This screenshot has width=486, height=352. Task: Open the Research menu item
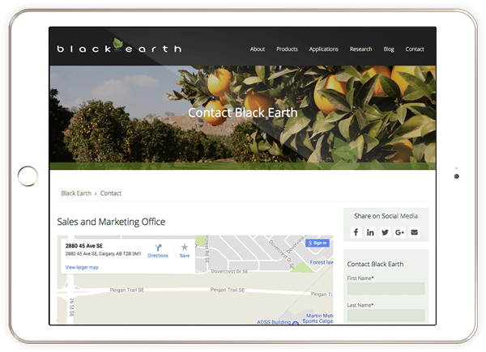pos(360,49)
